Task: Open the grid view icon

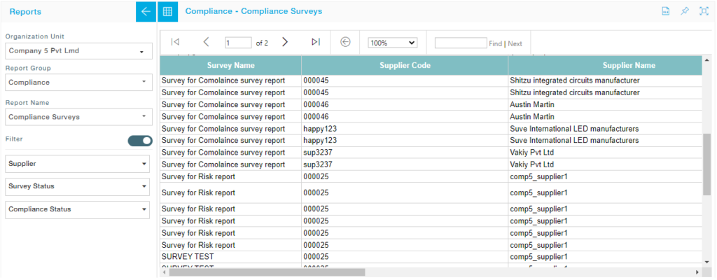Action: tap(167, 12)
